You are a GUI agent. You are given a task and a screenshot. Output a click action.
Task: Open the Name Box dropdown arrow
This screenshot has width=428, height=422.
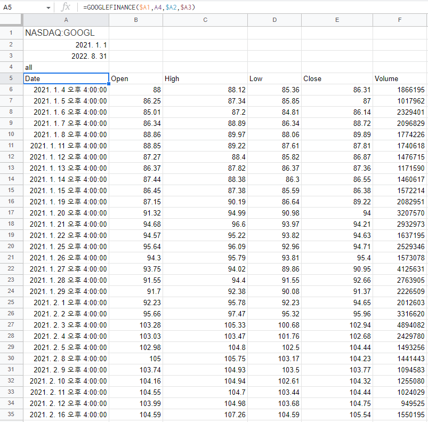pyautogui.click(x=49, y=7)
